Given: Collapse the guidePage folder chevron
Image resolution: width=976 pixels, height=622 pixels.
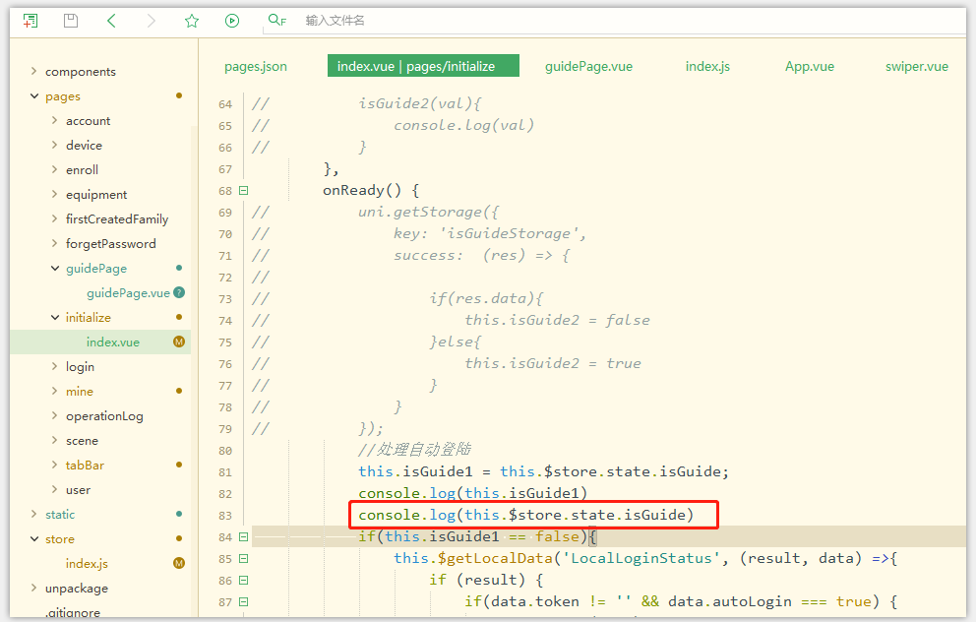Looking at the screenshot, I should click(x=55, y=268).
